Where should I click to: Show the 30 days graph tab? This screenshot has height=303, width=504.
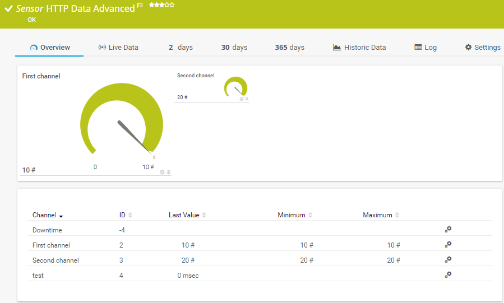click(234, 48)
